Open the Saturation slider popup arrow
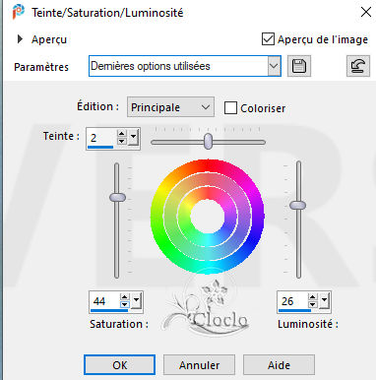376x380 pixels. click(x=136, y=301)
